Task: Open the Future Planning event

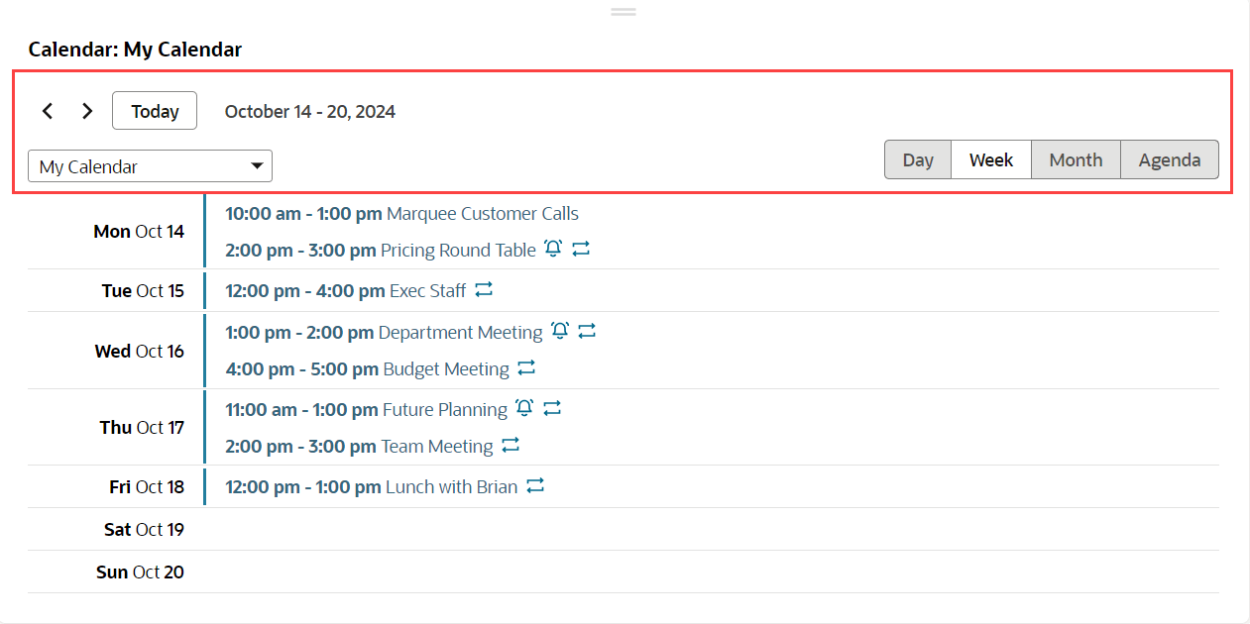Action: (366, 408)
